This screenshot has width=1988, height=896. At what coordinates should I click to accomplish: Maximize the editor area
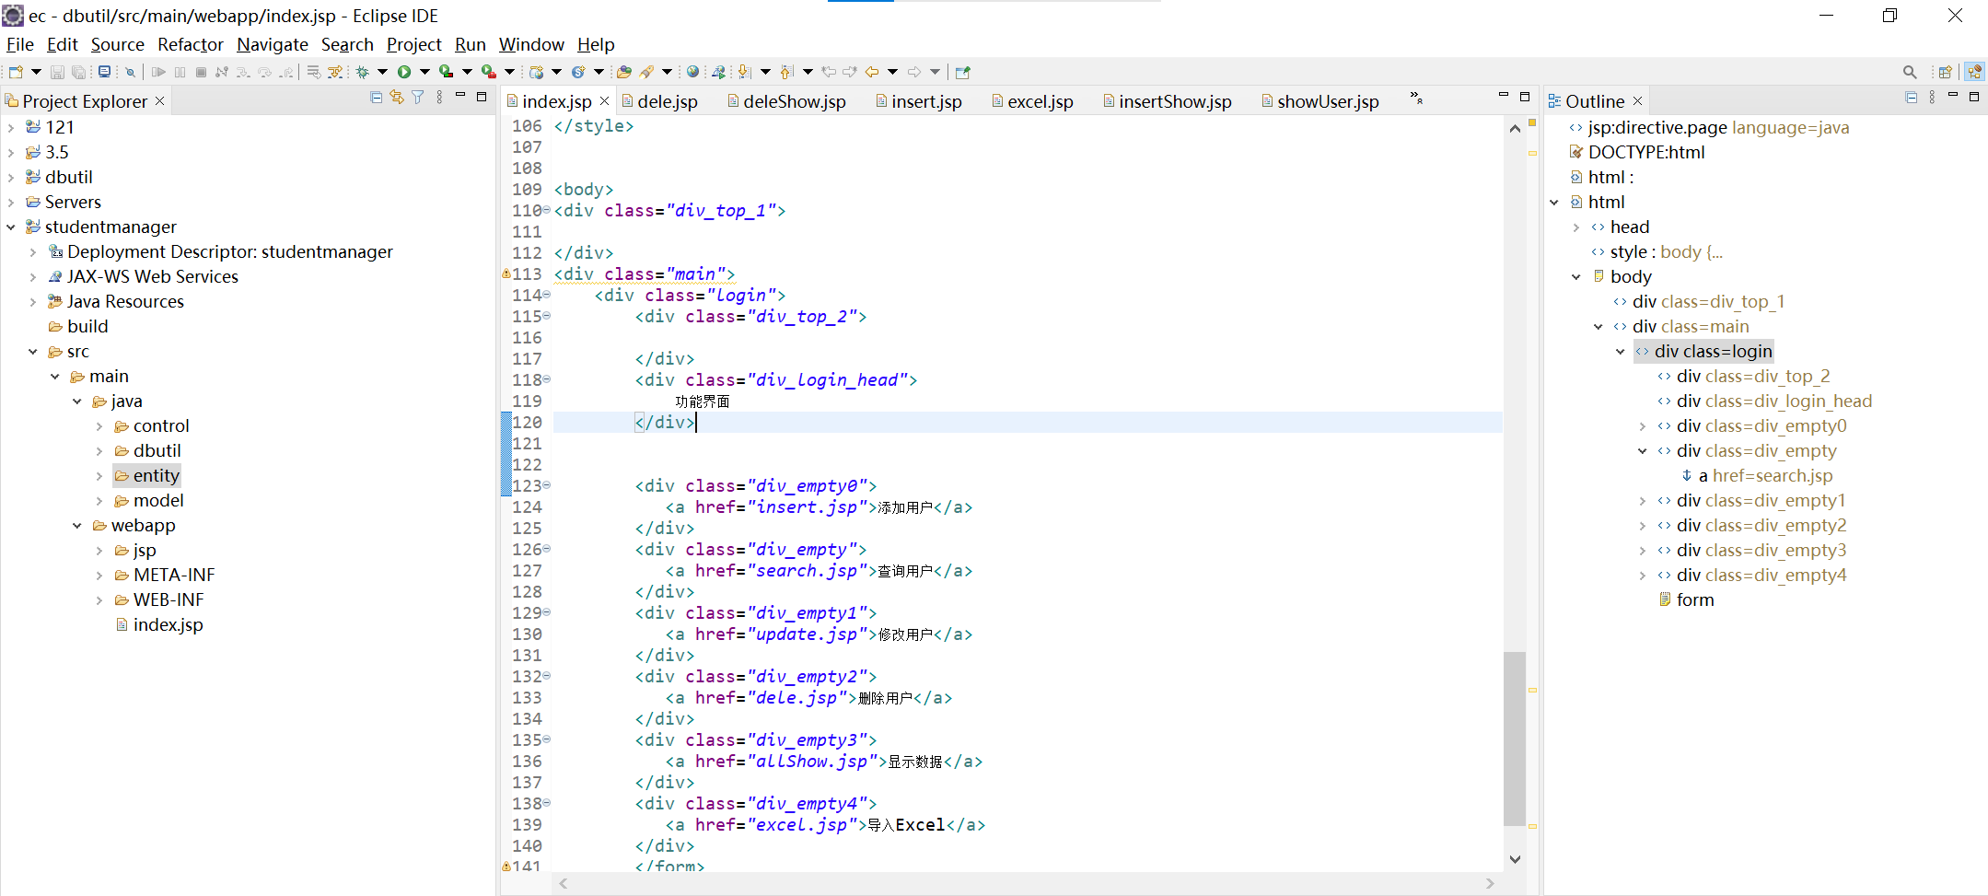tap(1525, 96)
